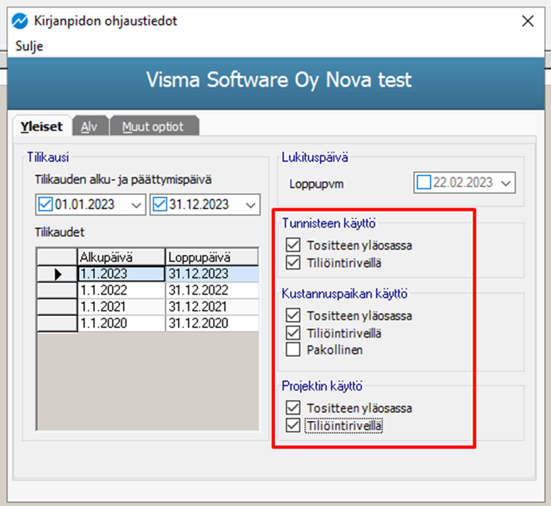Expand the 31.12.2023 end date dropdown
The image size is (551, 506).
(251, 205)
